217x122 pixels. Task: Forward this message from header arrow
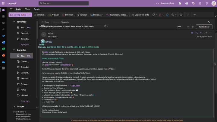pyautogui.click(x=206, y=33)
